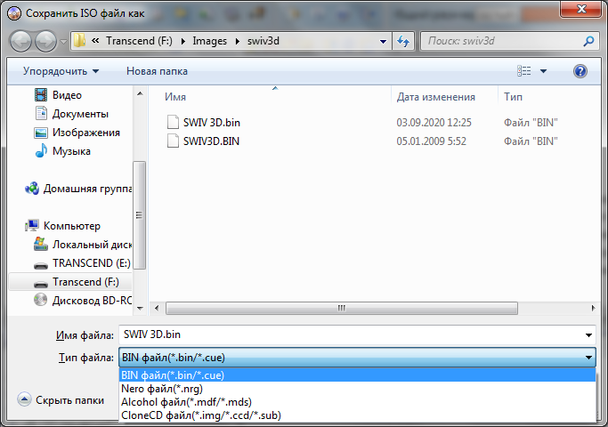Click the file list horizontal scrollbar thumb

click(x=342, y=309)
